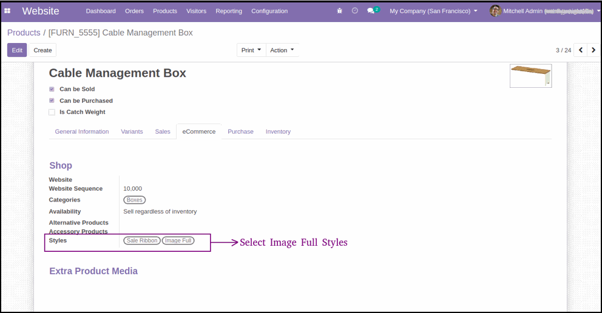Switch to Sales tab

point(163,131)
